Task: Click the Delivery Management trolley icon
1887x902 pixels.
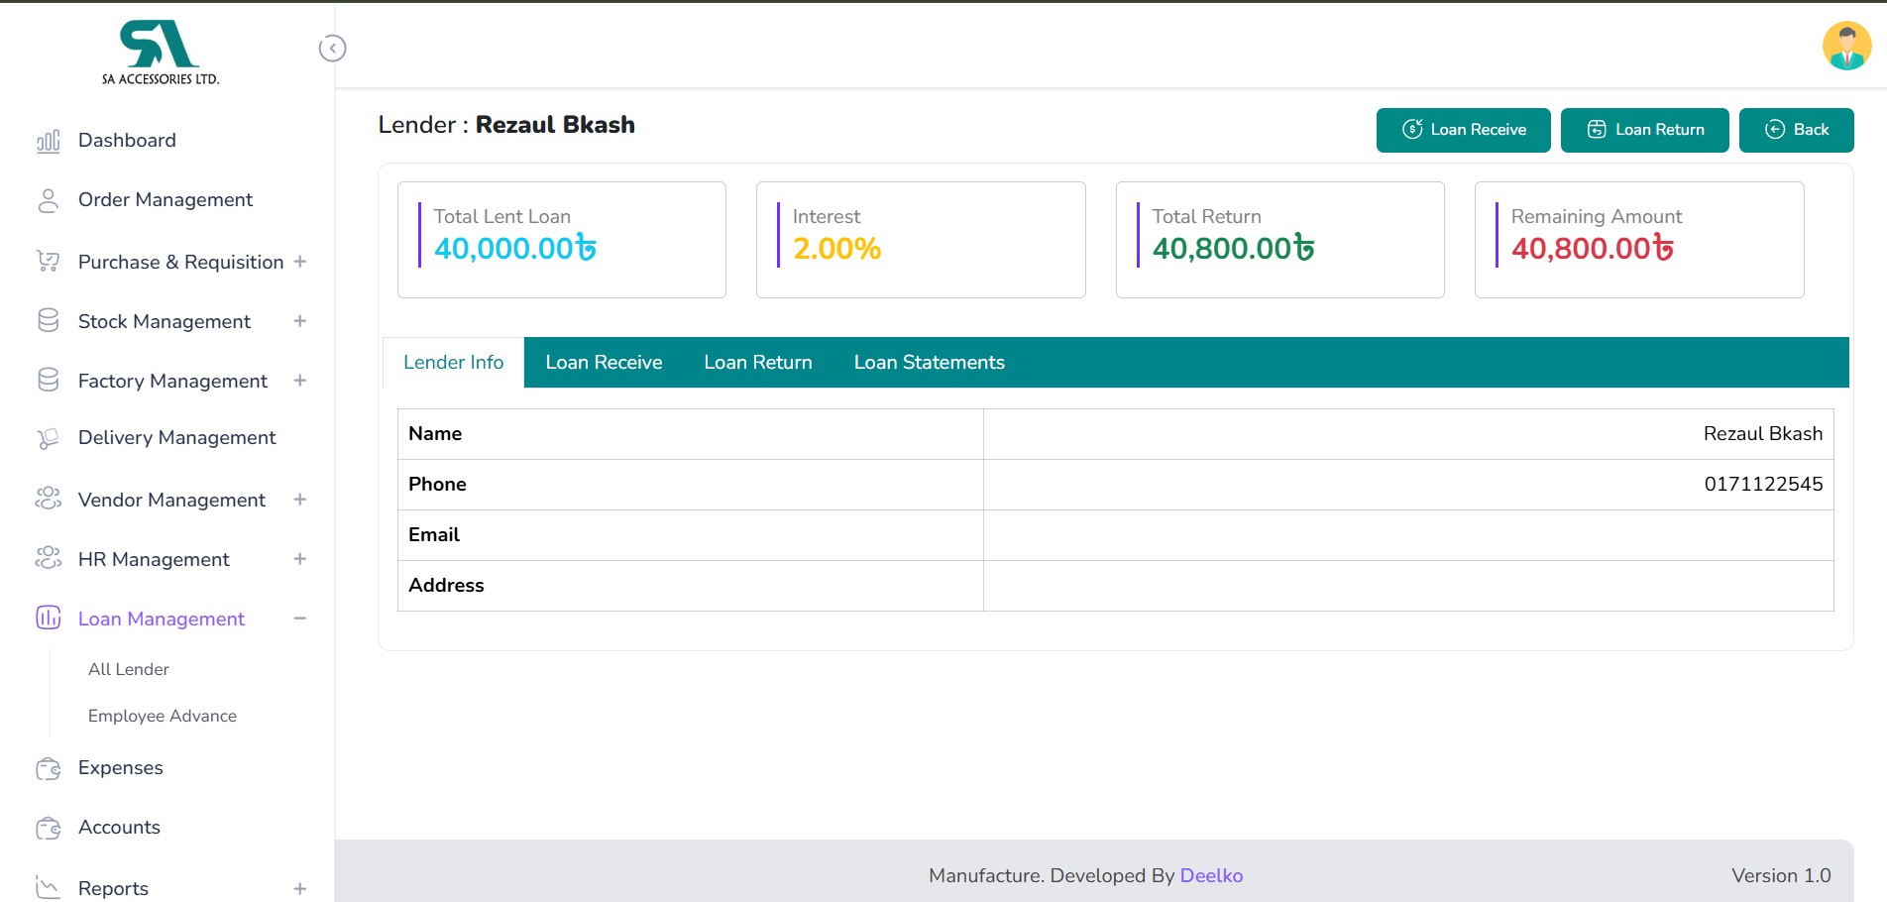Action: pyautogui.click(x=48, y=438)
